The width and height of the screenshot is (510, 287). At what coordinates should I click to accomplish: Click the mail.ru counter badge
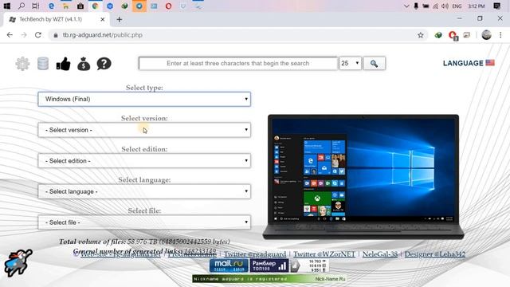229,265
